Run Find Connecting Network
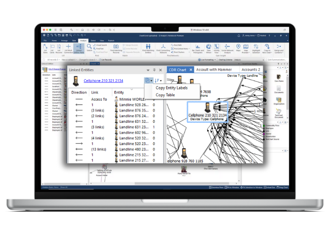 (163, 49)
